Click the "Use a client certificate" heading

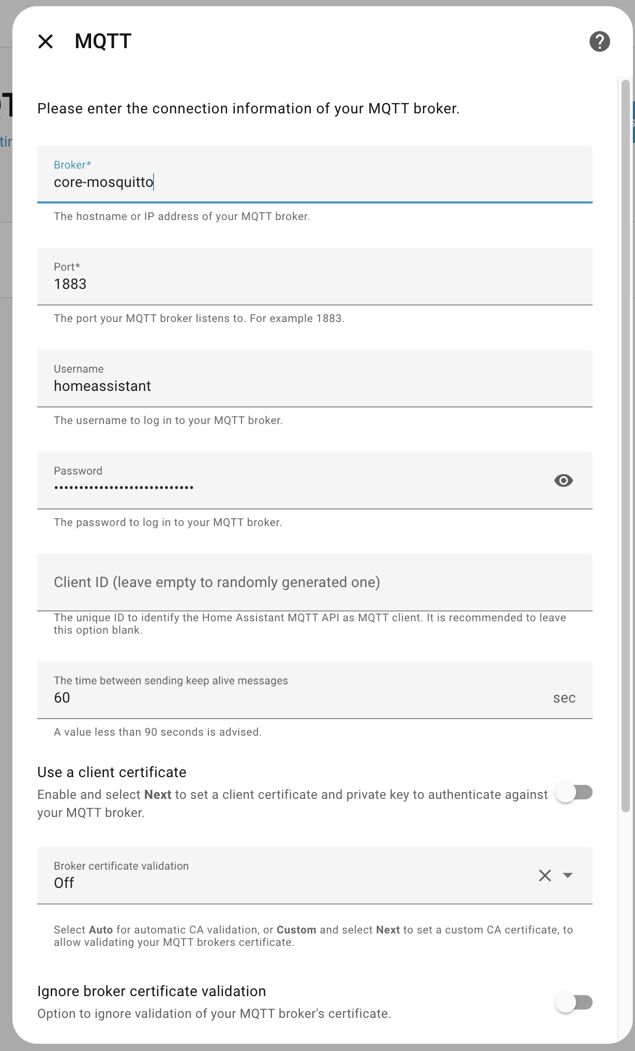112,772
